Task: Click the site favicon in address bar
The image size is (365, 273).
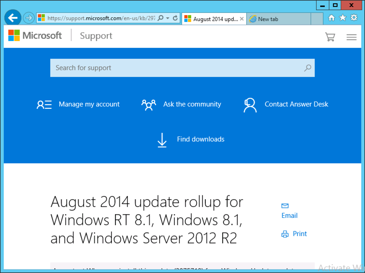Action: click(41, 18)
